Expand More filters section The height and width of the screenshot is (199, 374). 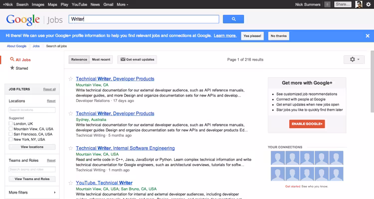click(x=32, y=193)
